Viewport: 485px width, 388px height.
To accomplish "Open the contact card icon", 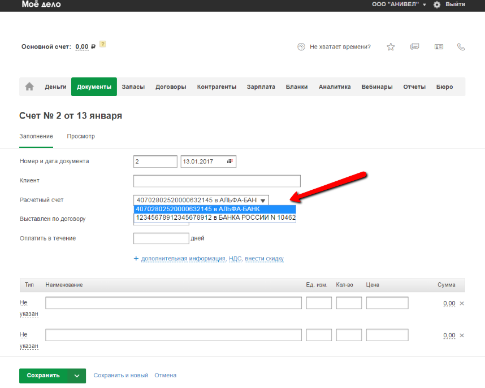I will click(x=439, y=47).
